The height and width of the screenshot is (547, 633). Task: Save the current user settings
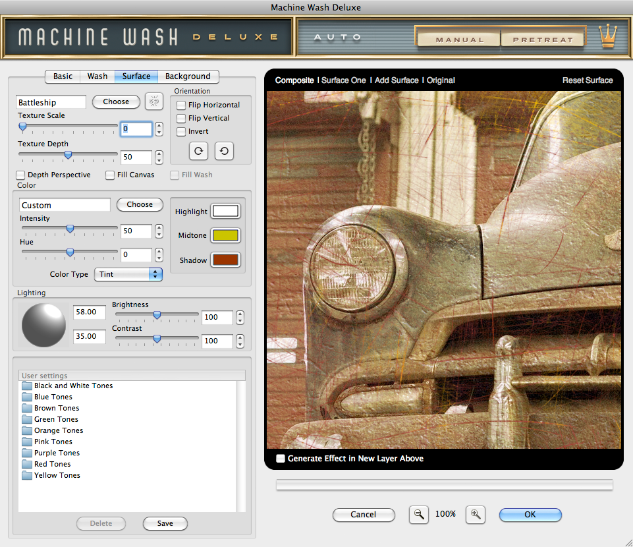165,523
